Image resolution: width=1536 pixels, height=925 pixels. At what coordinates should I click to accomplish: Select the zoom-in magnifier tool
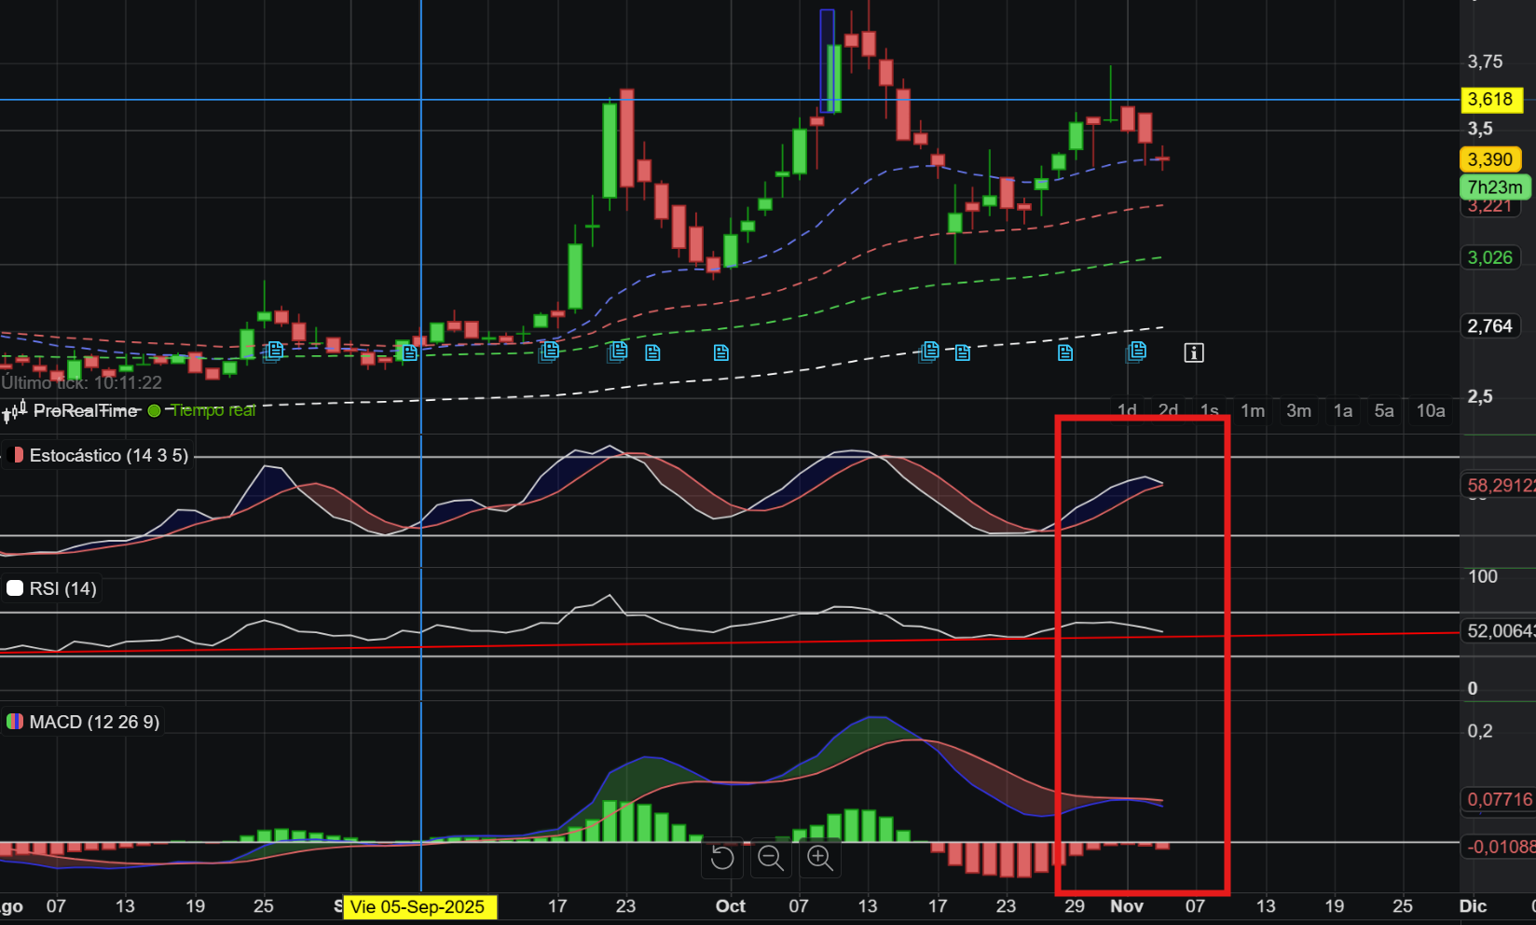click(819, 858)
